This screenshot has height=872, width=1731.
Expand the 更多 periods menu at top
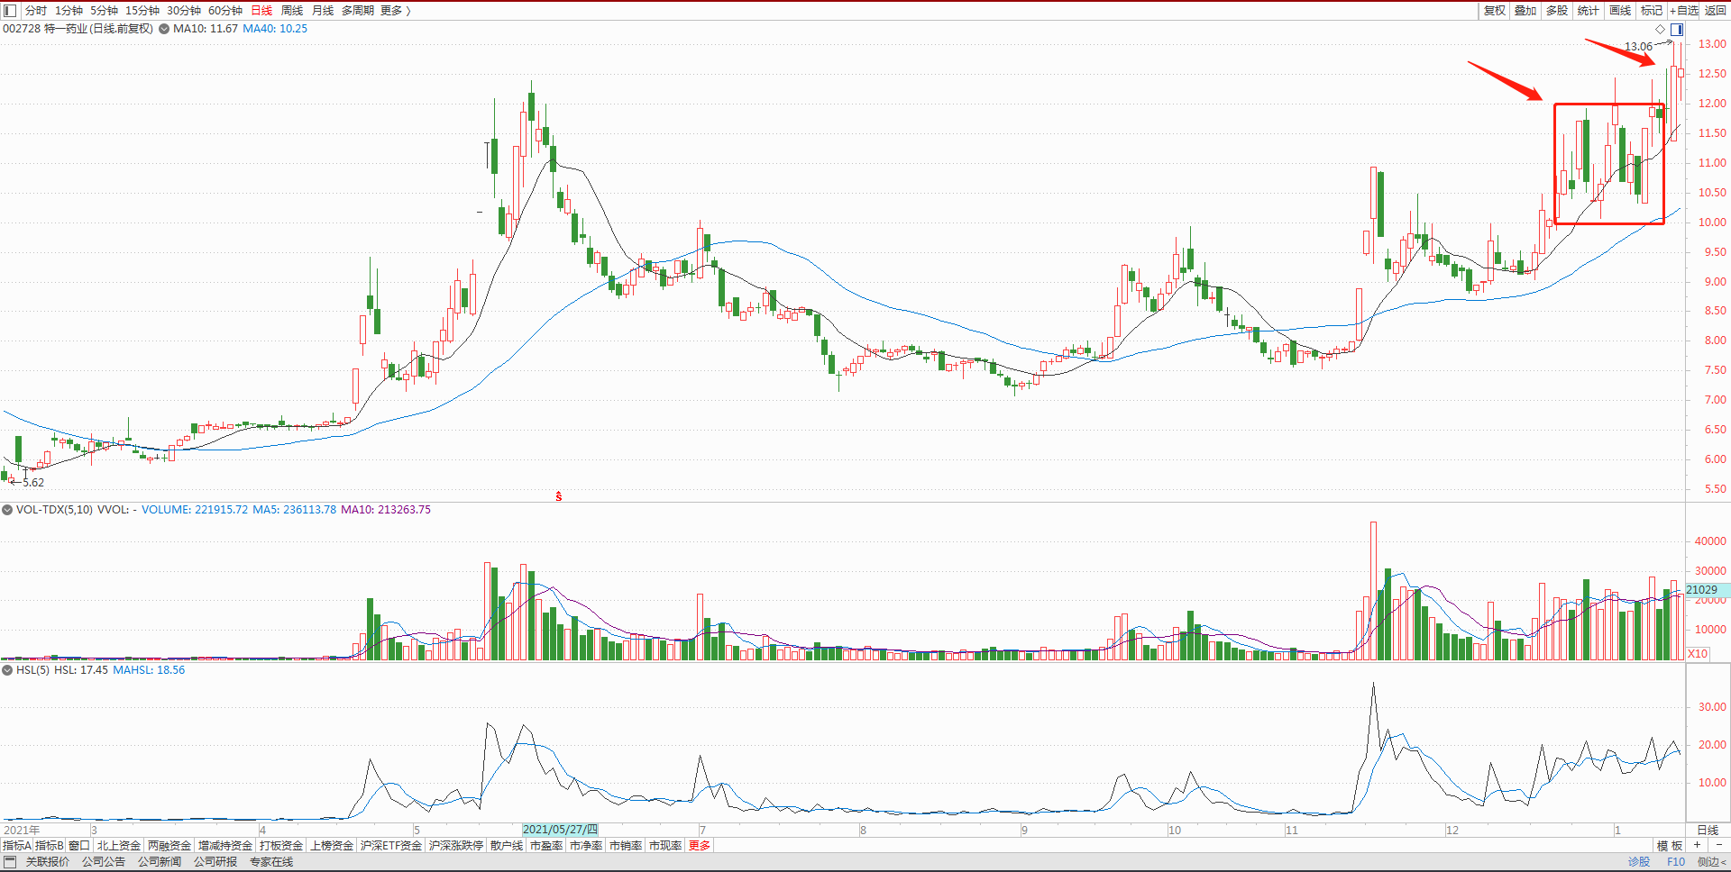[x=395, y=11]
